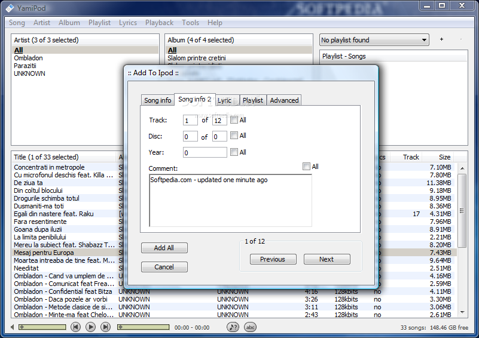Open the Tools menu
The height and width of the screenshot is (338, 479).
[191, 23]
